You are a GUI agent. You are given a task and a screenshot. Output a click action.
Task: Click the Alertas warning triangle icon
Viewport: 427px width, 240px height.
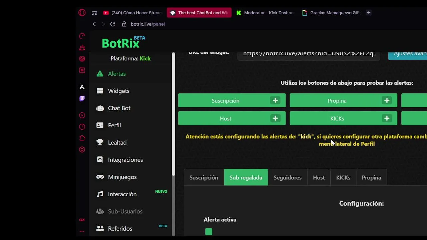tap(100, 74)
